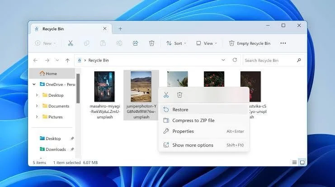Viewport: 335px width, 187px height.
Task: Open recent locations chevron dropdown
Action: point(57,61)
